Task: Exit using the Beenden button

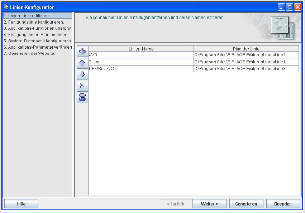Action: (x=283, y=204)
